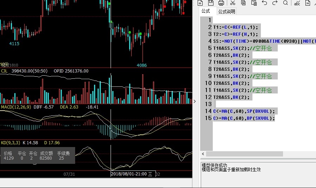Print the formula using the printer icon
Image resolution: width=316 pixels, height=188 pixels.
[221, 3]
